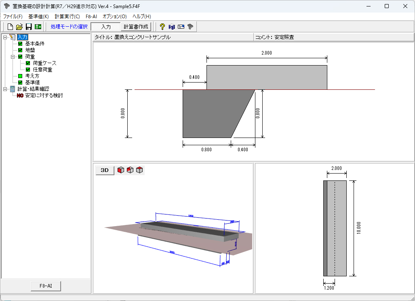Screen dimensions: 415x301
Task: Click the 3D view button
Action: coord(105,170)
